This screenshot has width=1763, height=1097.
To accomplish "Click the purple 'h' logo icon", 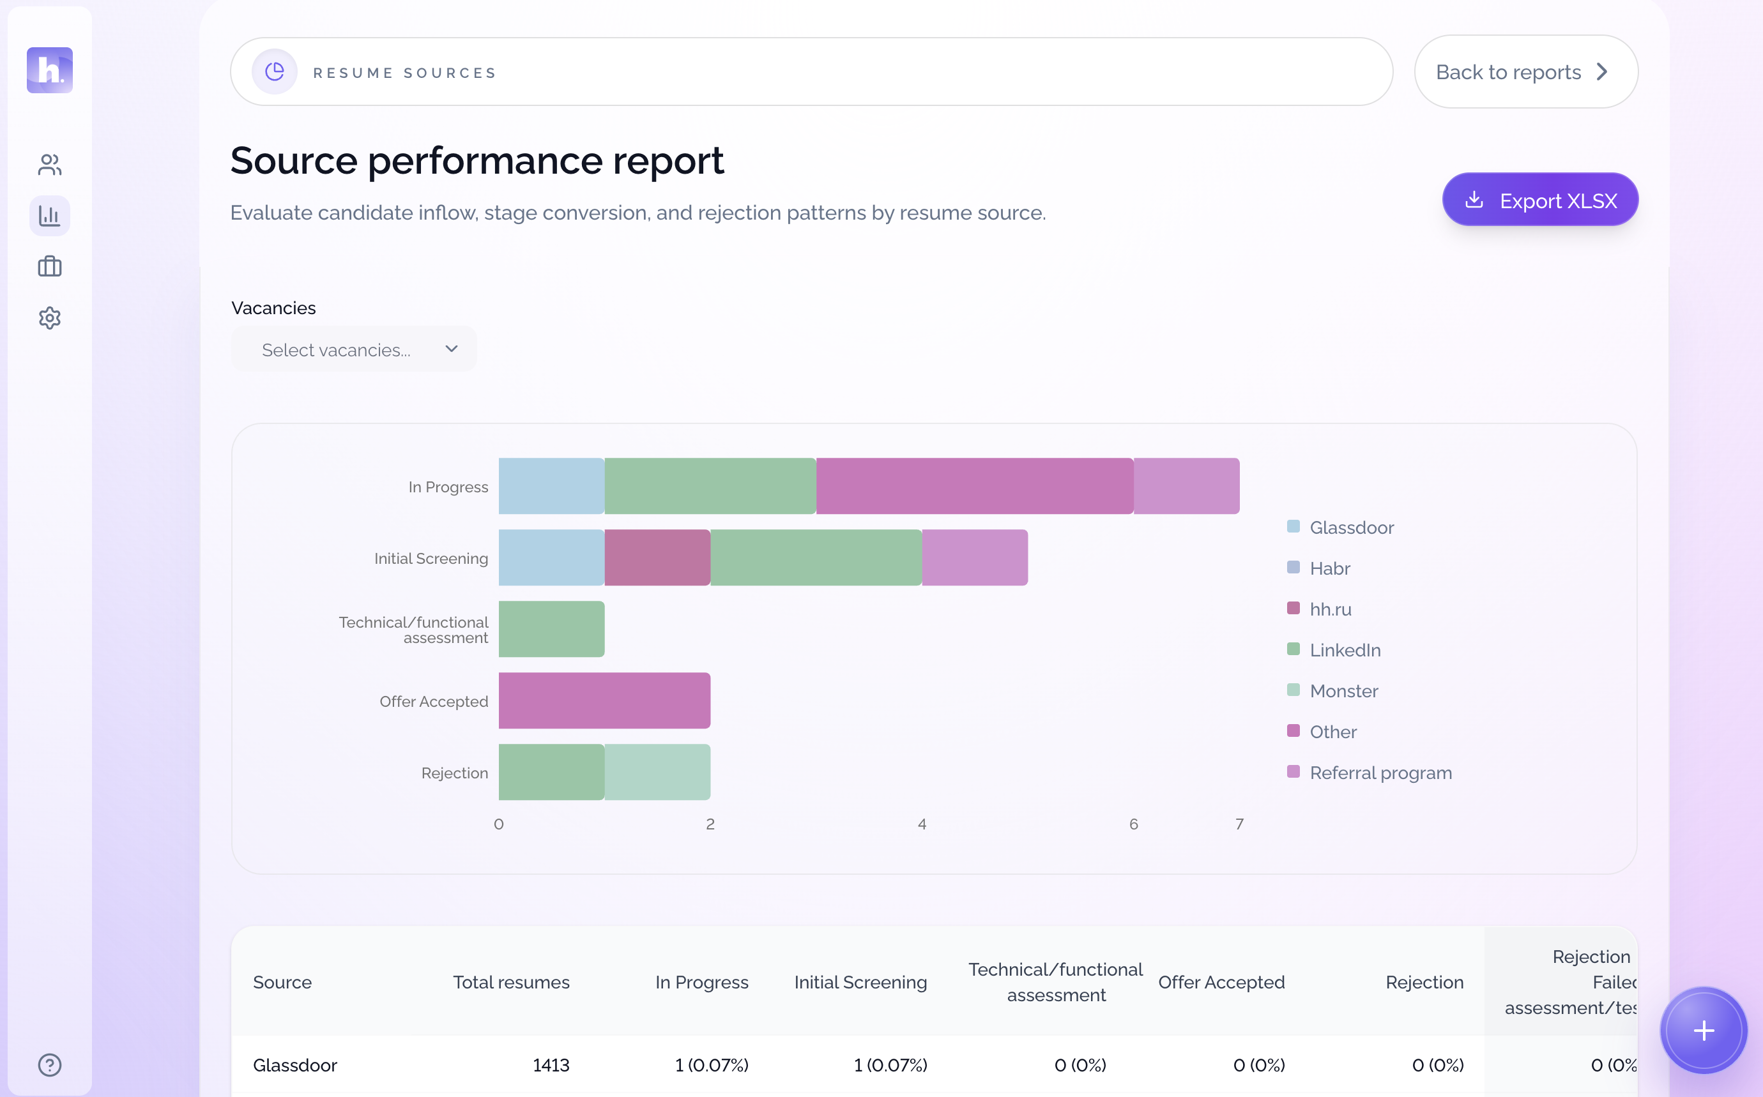I will click(x=49, y=70).
